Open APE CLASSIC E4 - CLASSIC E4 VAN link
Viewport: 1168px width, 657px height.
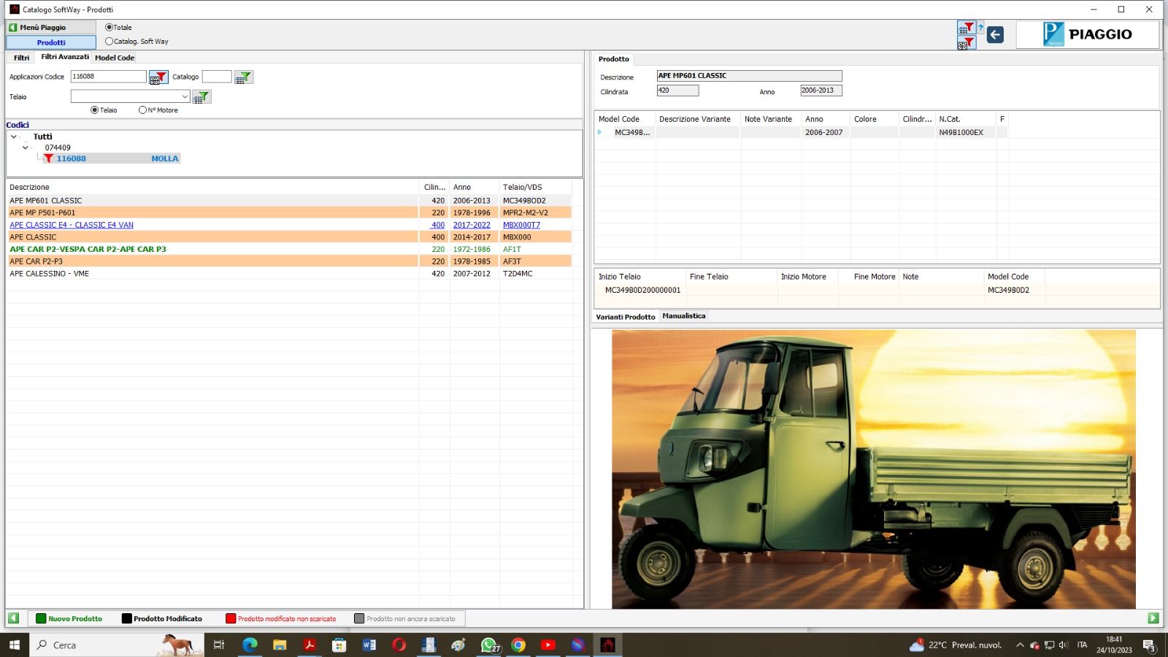[72, 225]
